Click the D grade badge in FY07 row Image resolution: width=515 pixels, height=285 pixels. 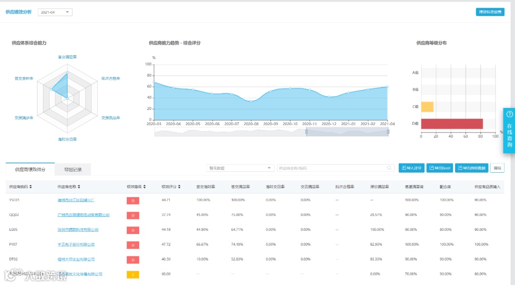point(133,245)
